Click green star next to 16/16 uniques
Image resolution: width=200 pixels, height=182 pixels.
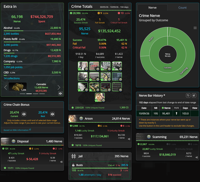pos(72,145)
